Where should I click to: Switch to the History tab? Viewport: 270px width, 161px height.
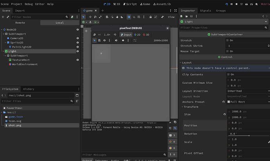coord(29,89)
